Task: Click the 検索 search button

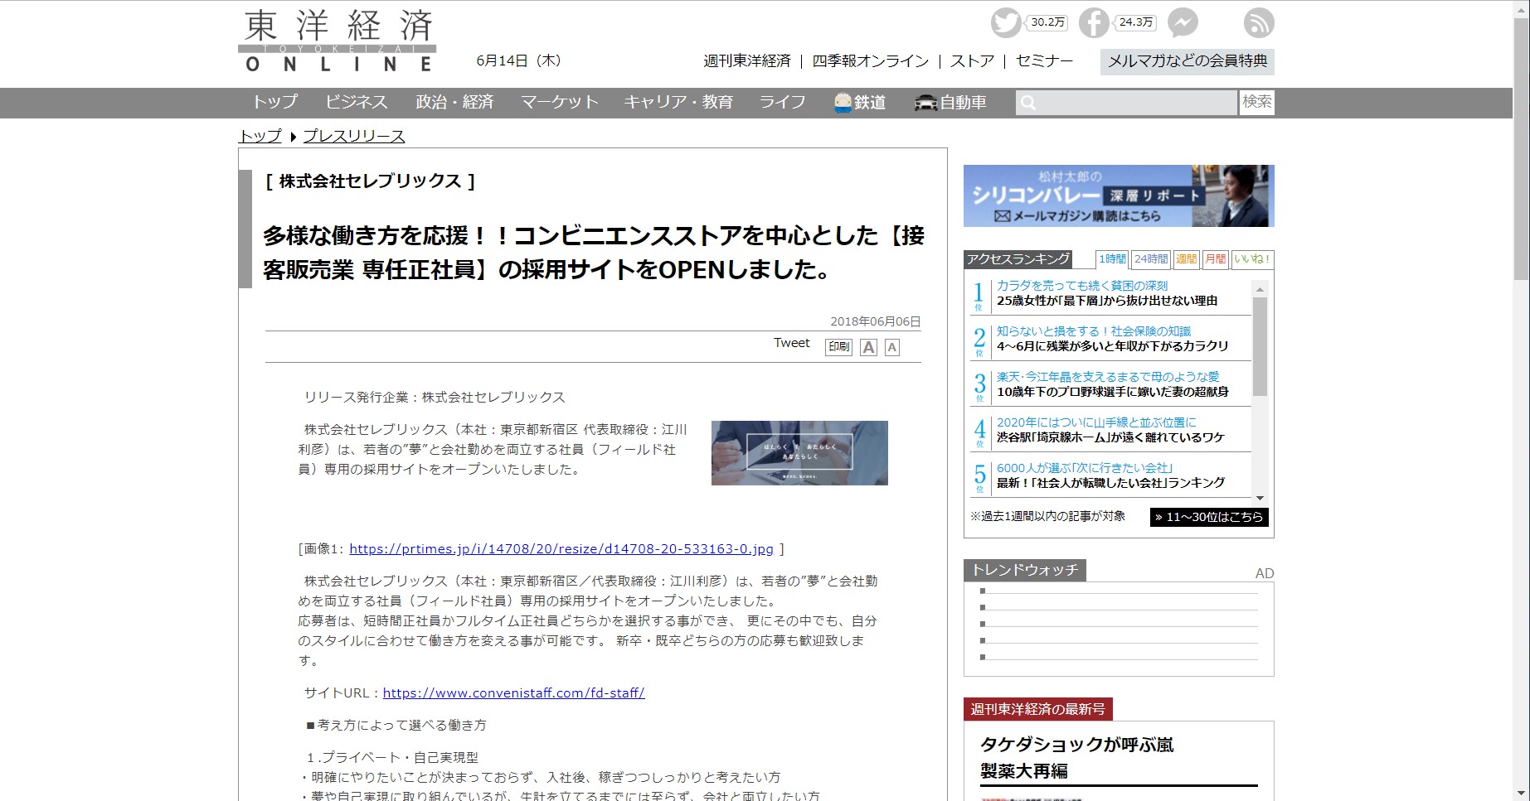Action: tap(1257, 102)
